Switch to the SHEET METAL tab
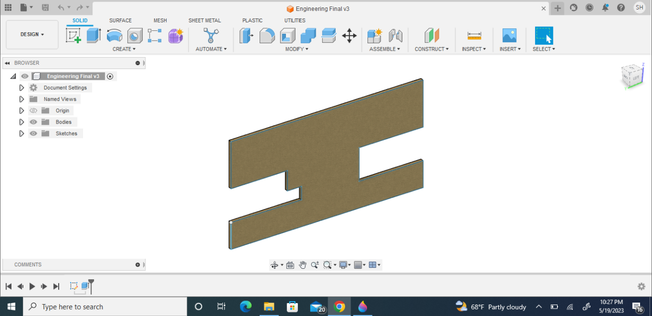 (204, 20)
